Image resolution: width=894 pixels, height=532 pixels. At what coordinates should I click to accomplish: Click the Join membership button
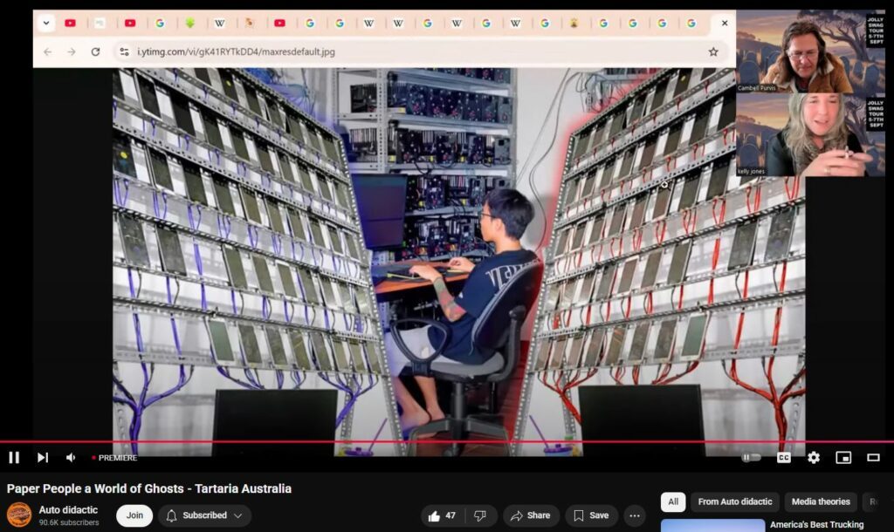[134, 515]
